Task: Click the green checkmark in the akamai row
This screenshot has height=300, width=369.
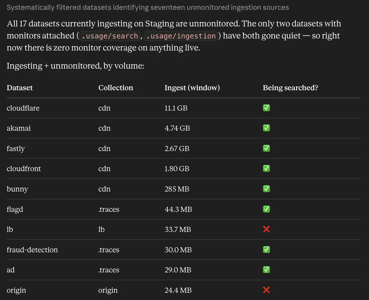Action: 266,128
